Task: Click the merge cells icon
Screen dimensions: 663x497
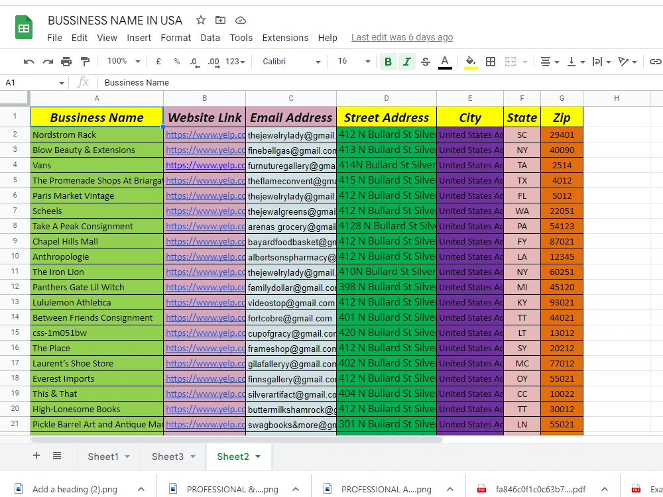Action: (511, 62)
